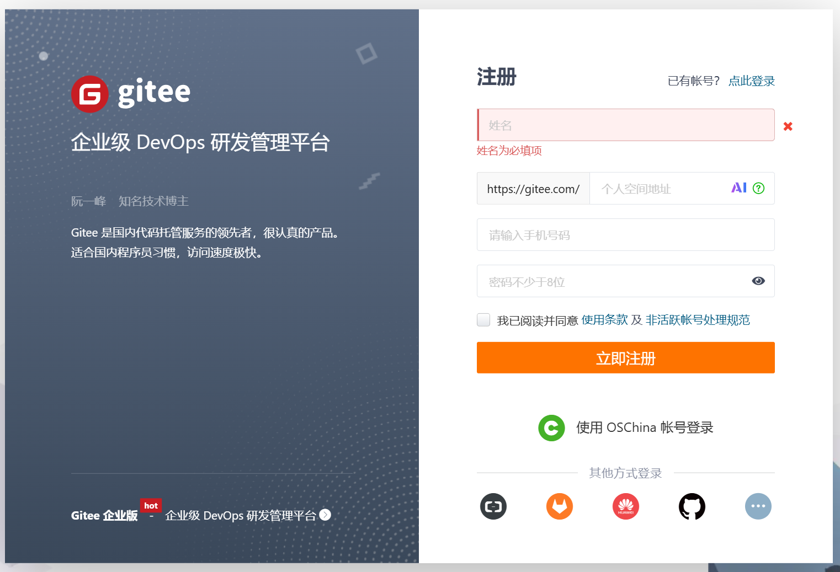Click the AI suggestion icon in address field
Viewport: 840px width, 572px height.
739,188
